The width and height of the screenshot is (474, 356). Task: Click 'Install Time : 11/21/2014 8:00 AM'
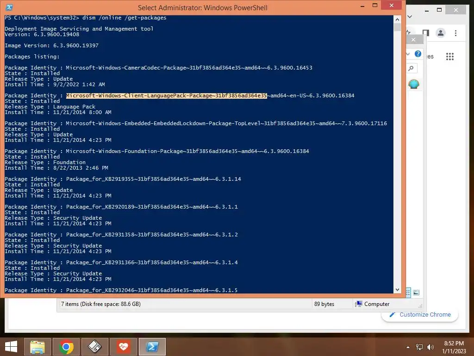point(58,112)
